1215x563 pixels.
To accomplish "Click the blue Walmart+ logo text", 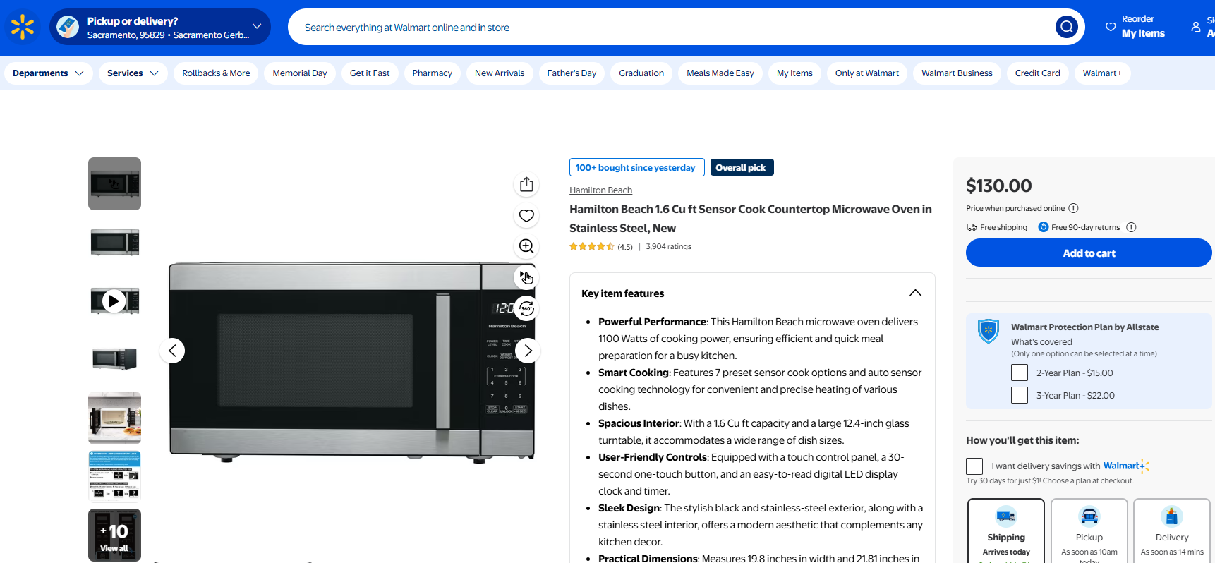I will pyautogui.click(x=1126, y=466).
